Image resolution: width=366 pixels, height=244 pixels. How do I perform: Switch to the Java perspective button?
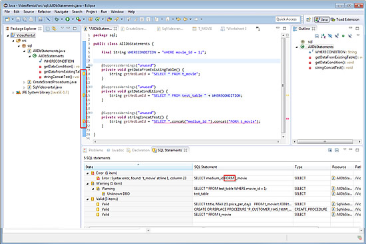[321, 19]
